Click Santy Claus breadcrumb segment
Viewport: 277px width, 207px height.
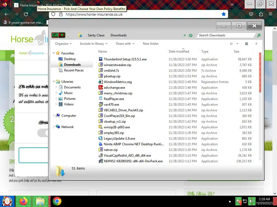click(96, 35)
